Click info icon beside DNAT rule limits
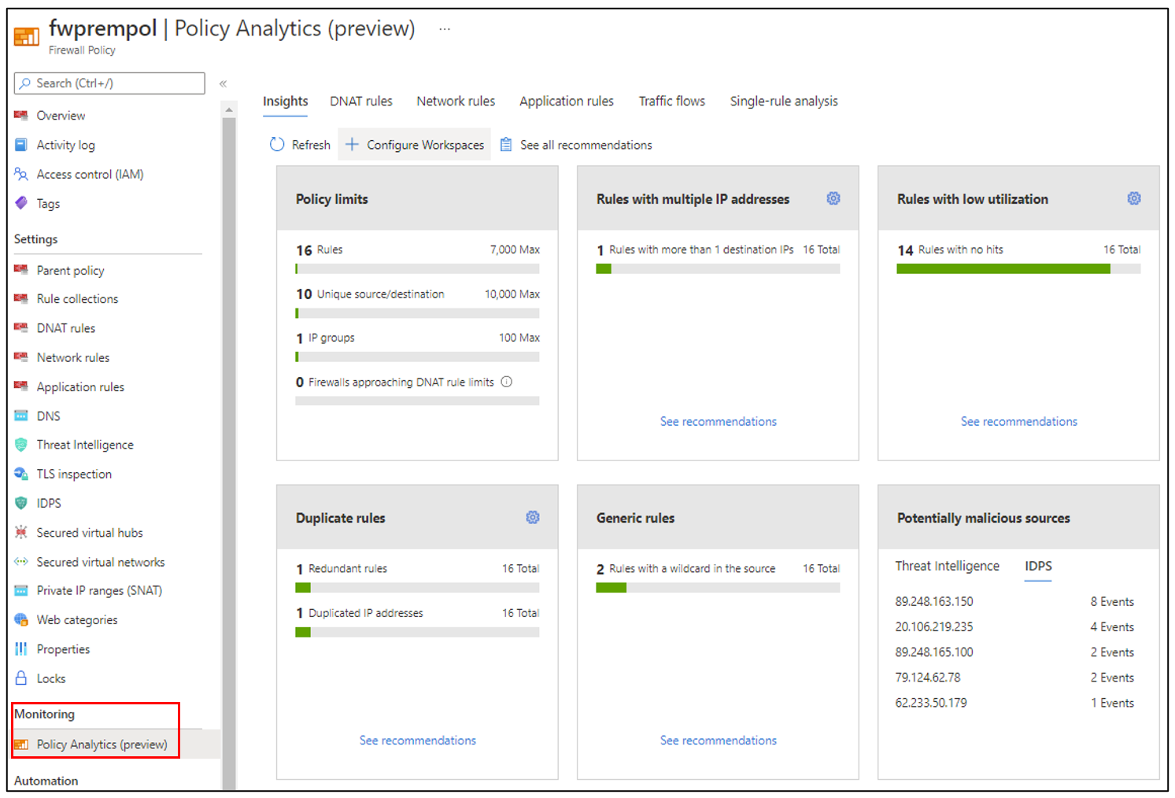This screenshot has height=798, width=1175. click(507, 382)
